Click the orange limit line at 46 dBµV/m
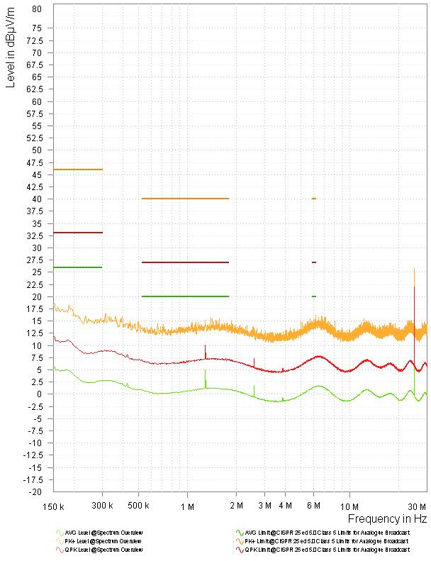This screenshot has height=561, width=431. pyautogui.click(x=78, y=170)
